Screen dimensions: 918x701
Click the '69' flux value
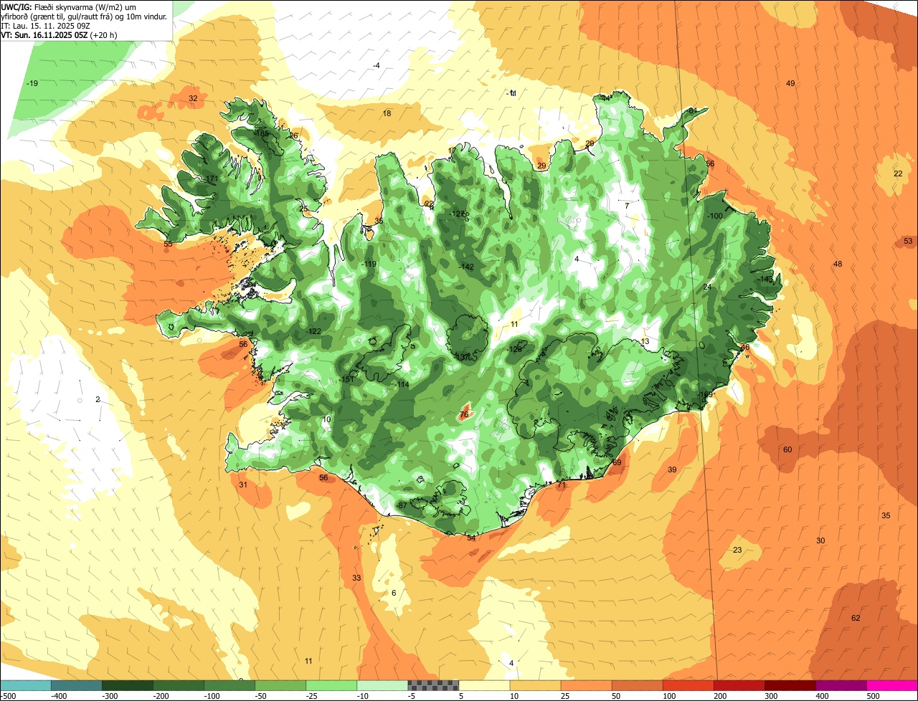click(616, 463)
